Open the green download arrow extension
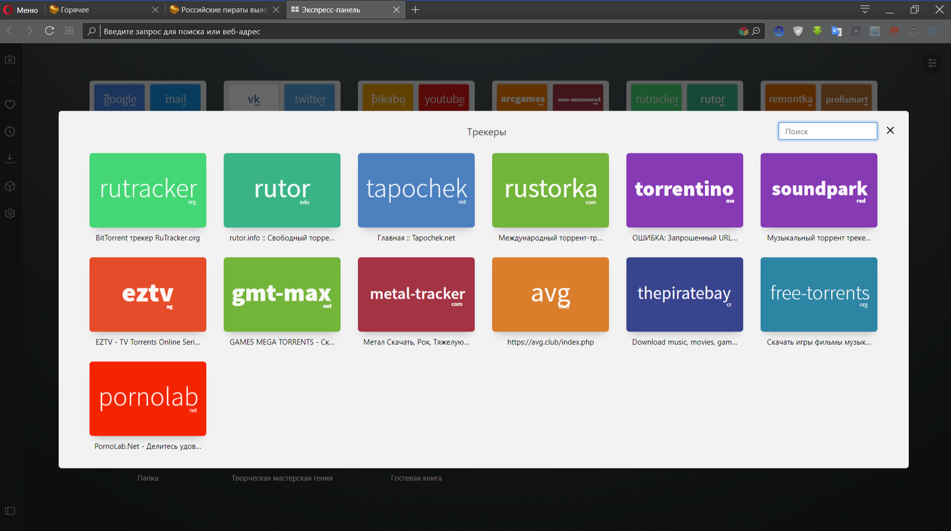 [817, 31]
